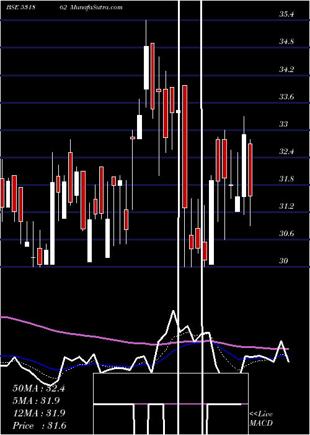
Task: Click the 5MA : 31.9 readout
Action: (x=36, y=401)
